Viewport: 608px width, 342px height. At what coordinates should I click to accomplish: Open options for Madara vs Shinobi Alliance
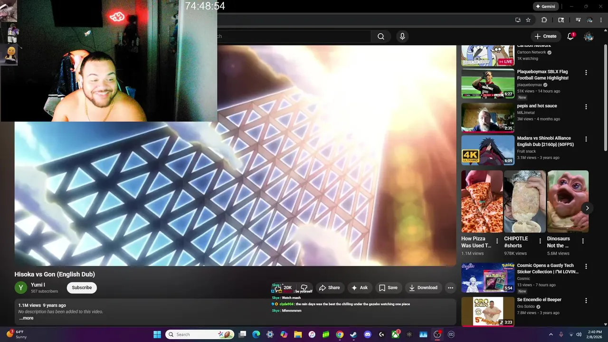coord(586,139)
